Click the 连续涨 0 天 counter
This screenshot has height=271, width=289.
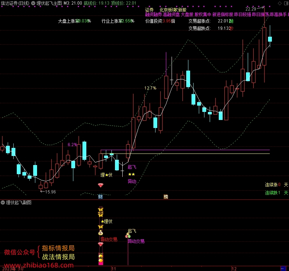coord(276,185)
